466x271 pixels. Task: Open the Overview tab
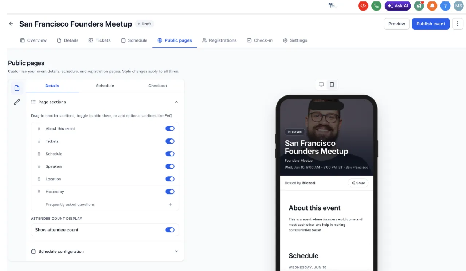(x=34, y=40)
